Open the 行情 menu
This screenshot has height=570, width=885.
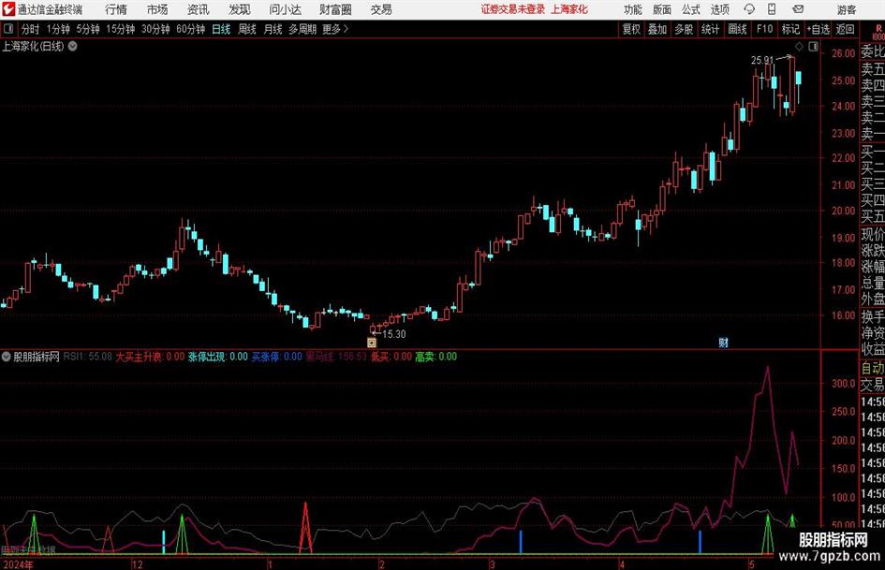coord(116,9)
